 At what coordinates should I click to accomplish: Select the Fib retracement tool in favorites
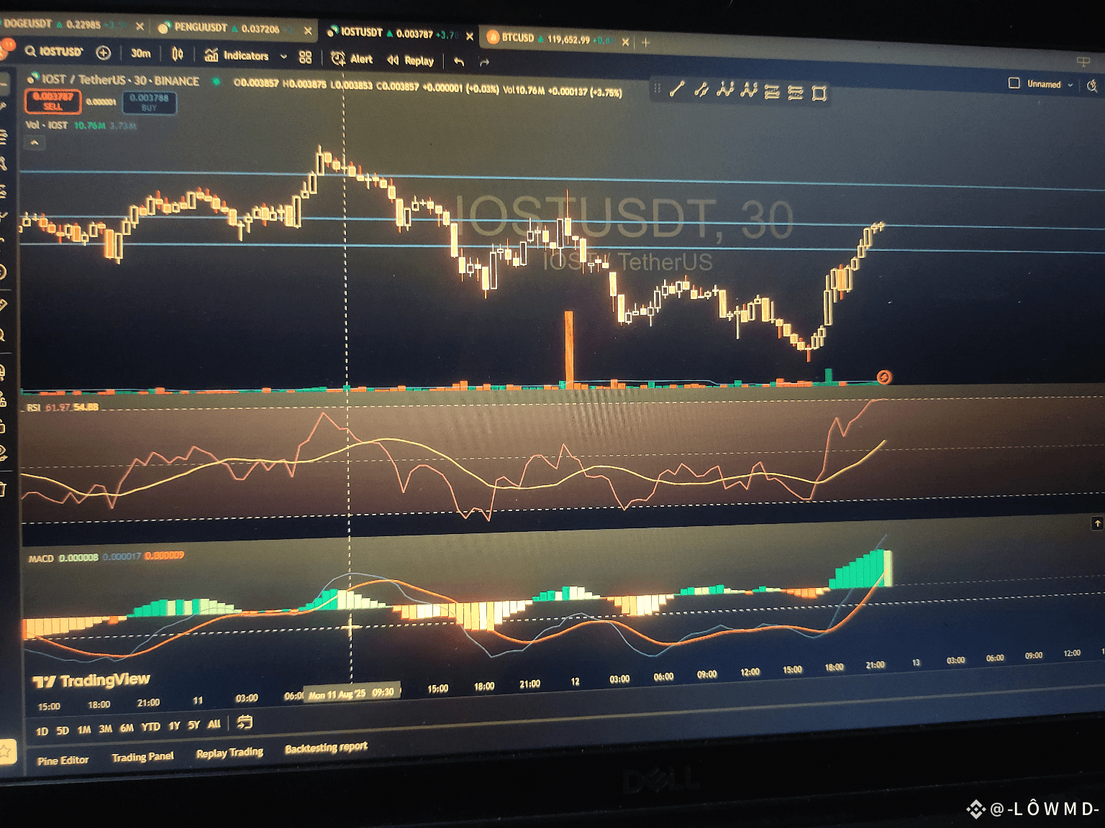coord(772,91)
